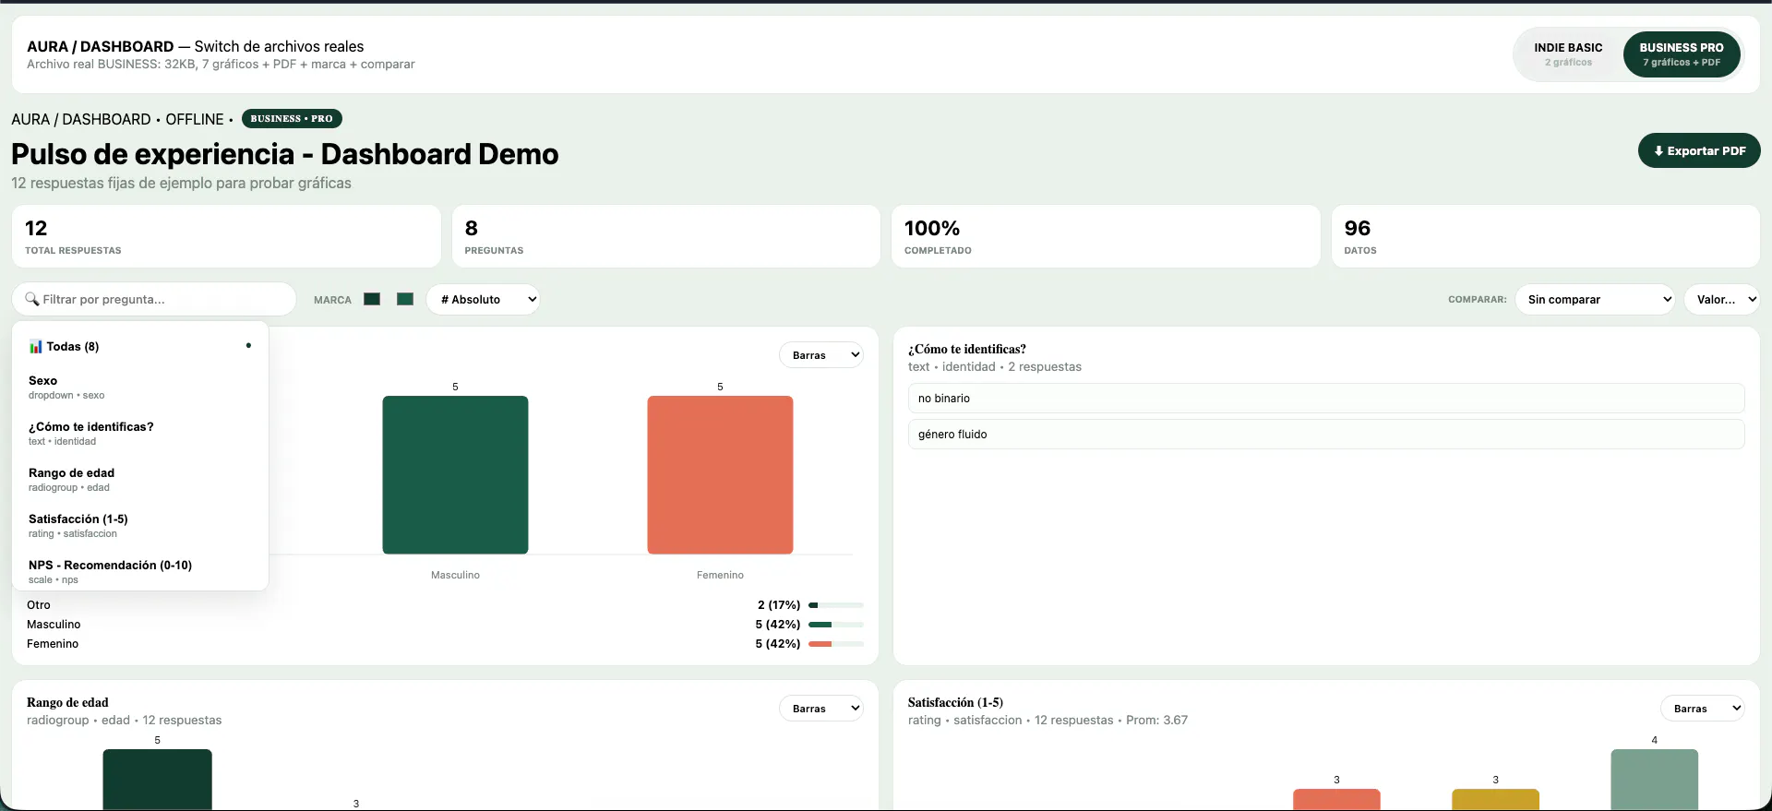Pick the dark green MARCA color swatch
1772x811 pixels.
[372, 299]
